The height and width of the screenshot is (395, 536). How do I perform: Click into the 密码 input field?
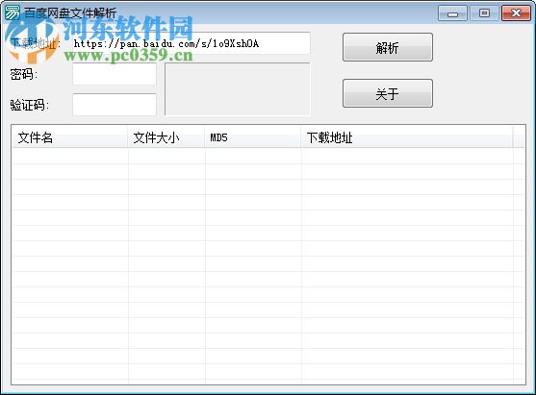[x=115, y=74]
